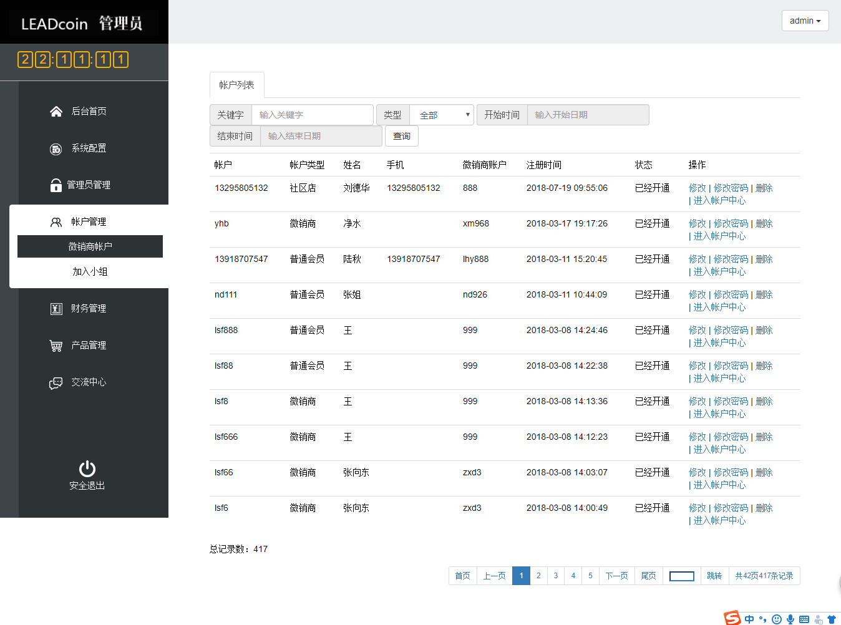Go to 财务管理 menu
This screenshot has width=841, height=625.
[x=89, y=308]
